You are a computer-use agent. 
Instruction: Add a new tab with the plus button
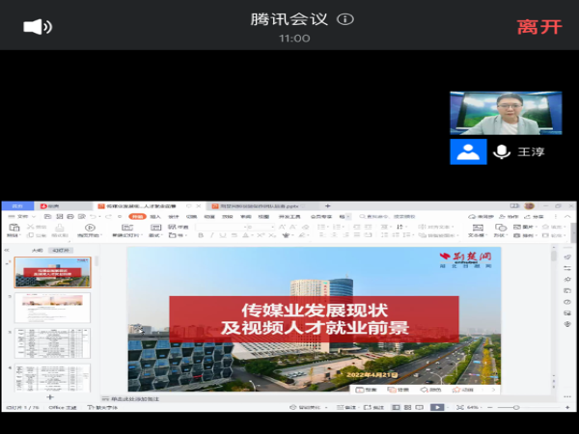pos(327,206)
